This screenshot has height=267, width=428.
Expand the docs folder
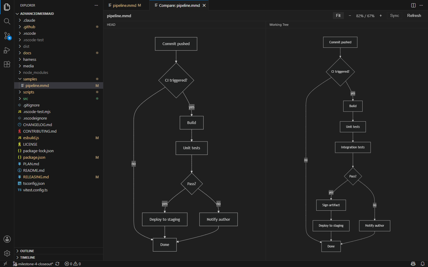59,53
